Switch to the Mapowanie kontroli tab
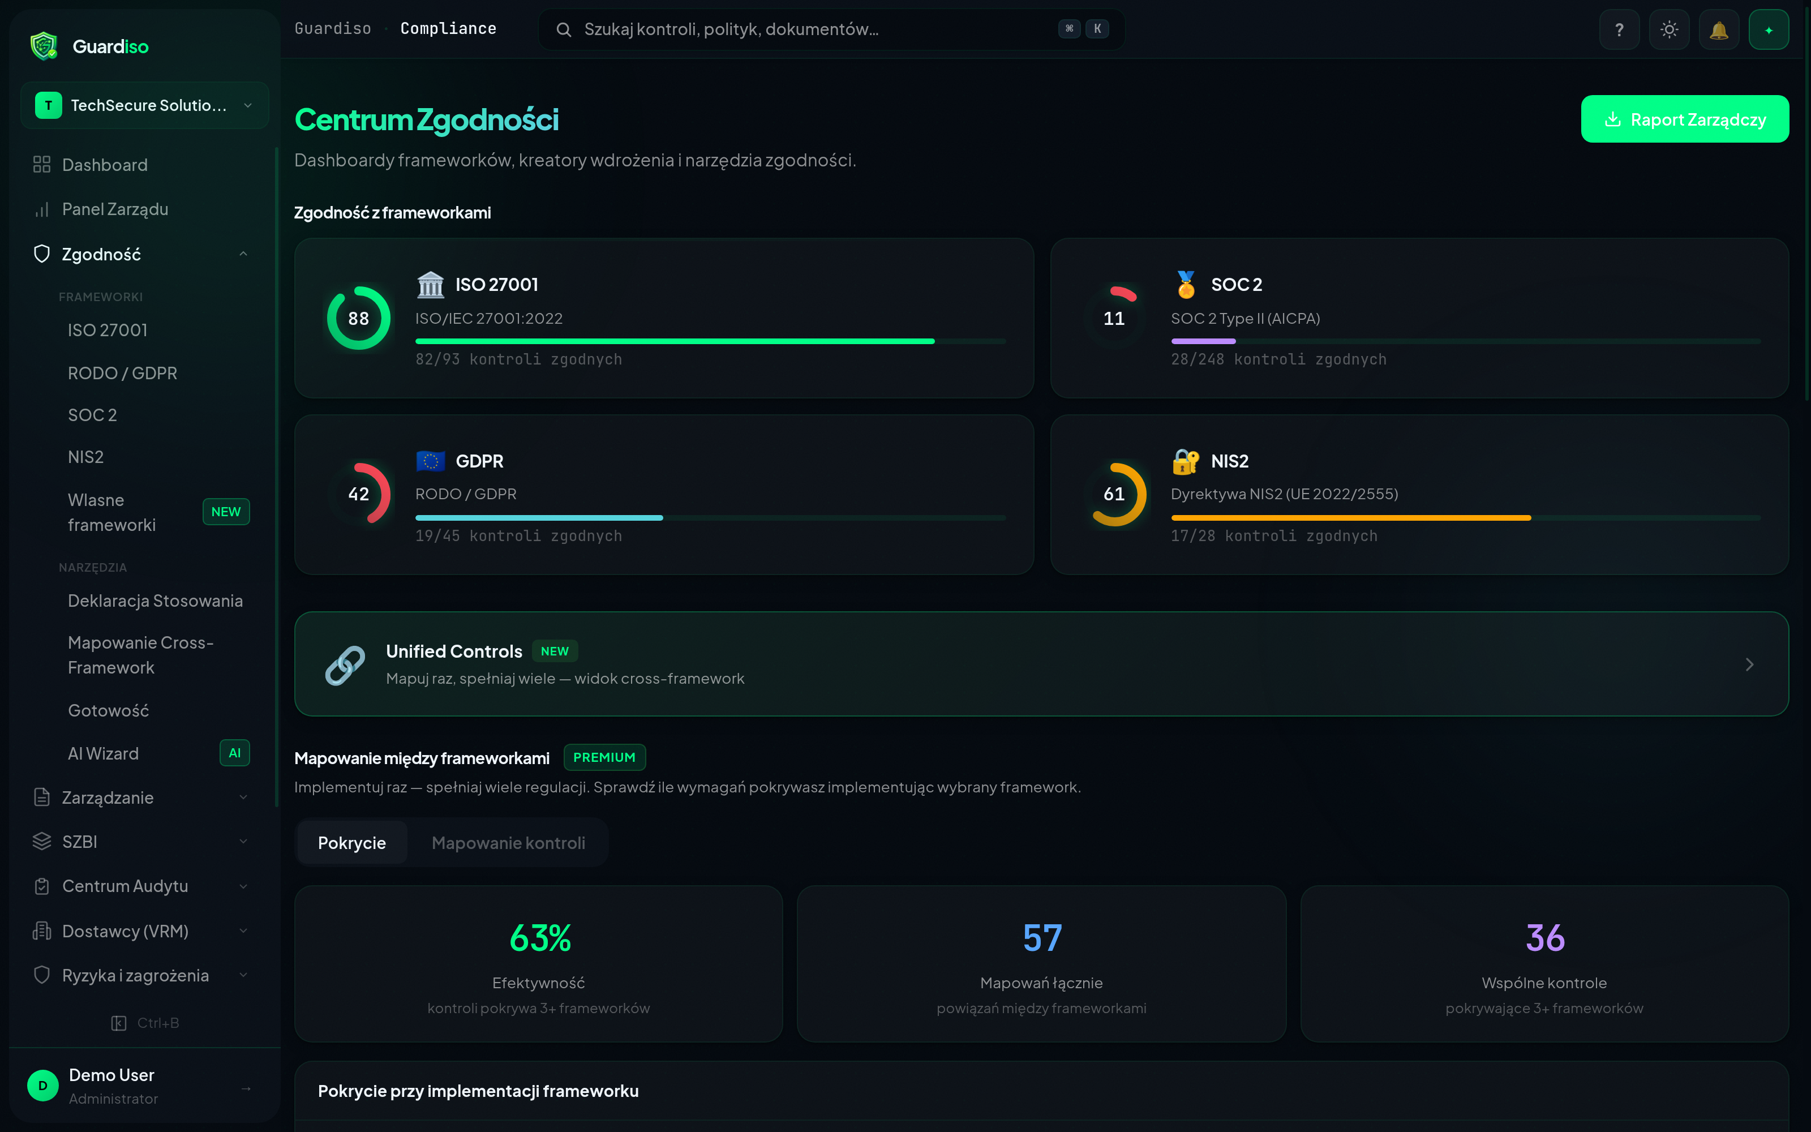1811x1132 pixels. tap(508, 843)
